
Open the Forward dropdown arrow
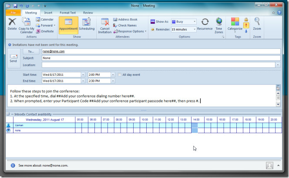coord(54,25)
